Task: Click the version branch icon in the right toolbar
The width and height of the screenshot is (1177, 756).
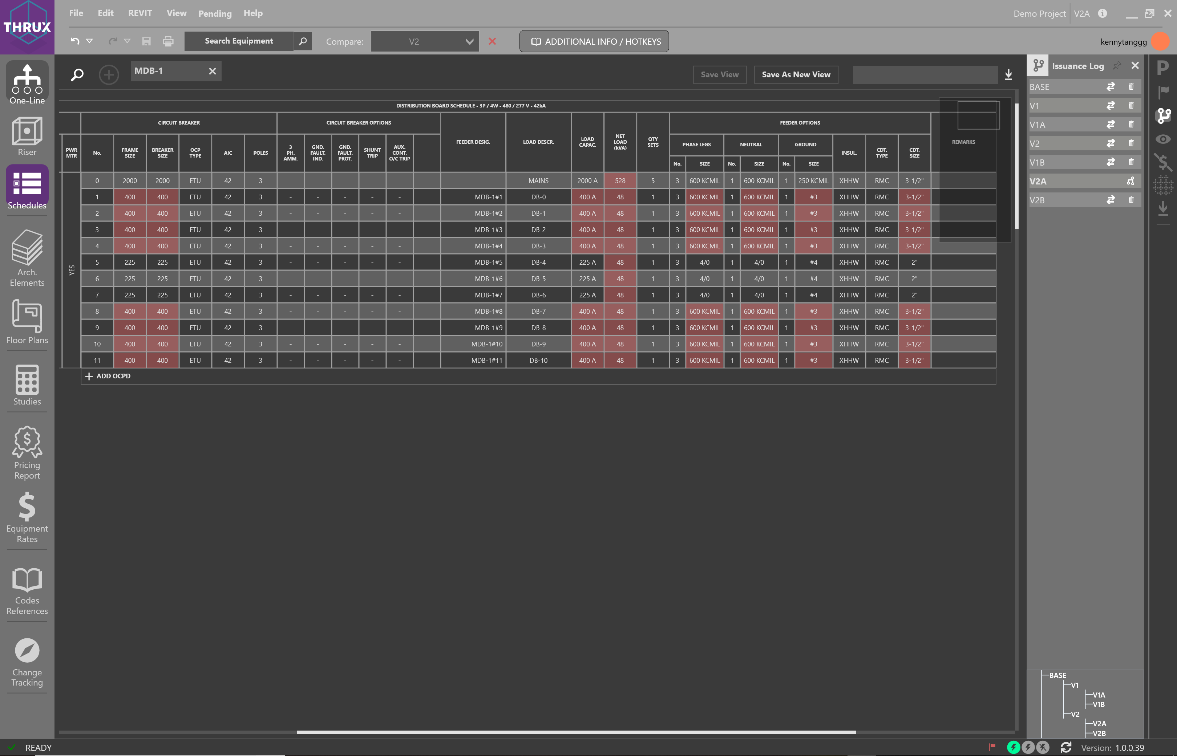Action: coord(1163,116)
